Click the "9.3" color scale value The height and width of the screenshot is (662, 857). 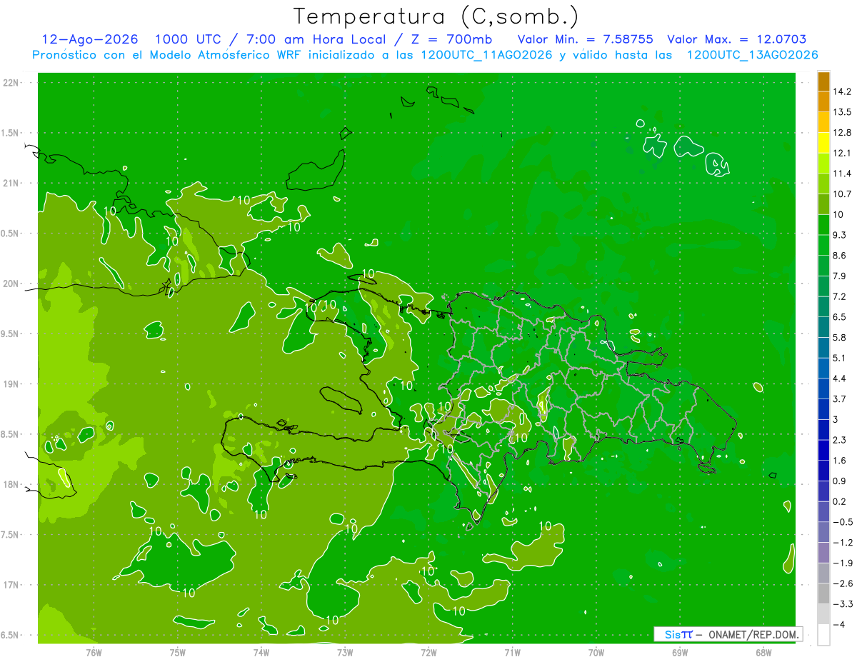839,235
